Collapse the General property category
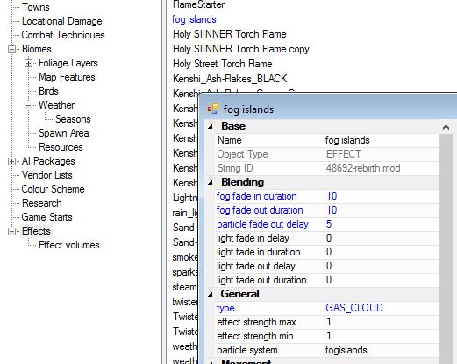 (211, 294)
